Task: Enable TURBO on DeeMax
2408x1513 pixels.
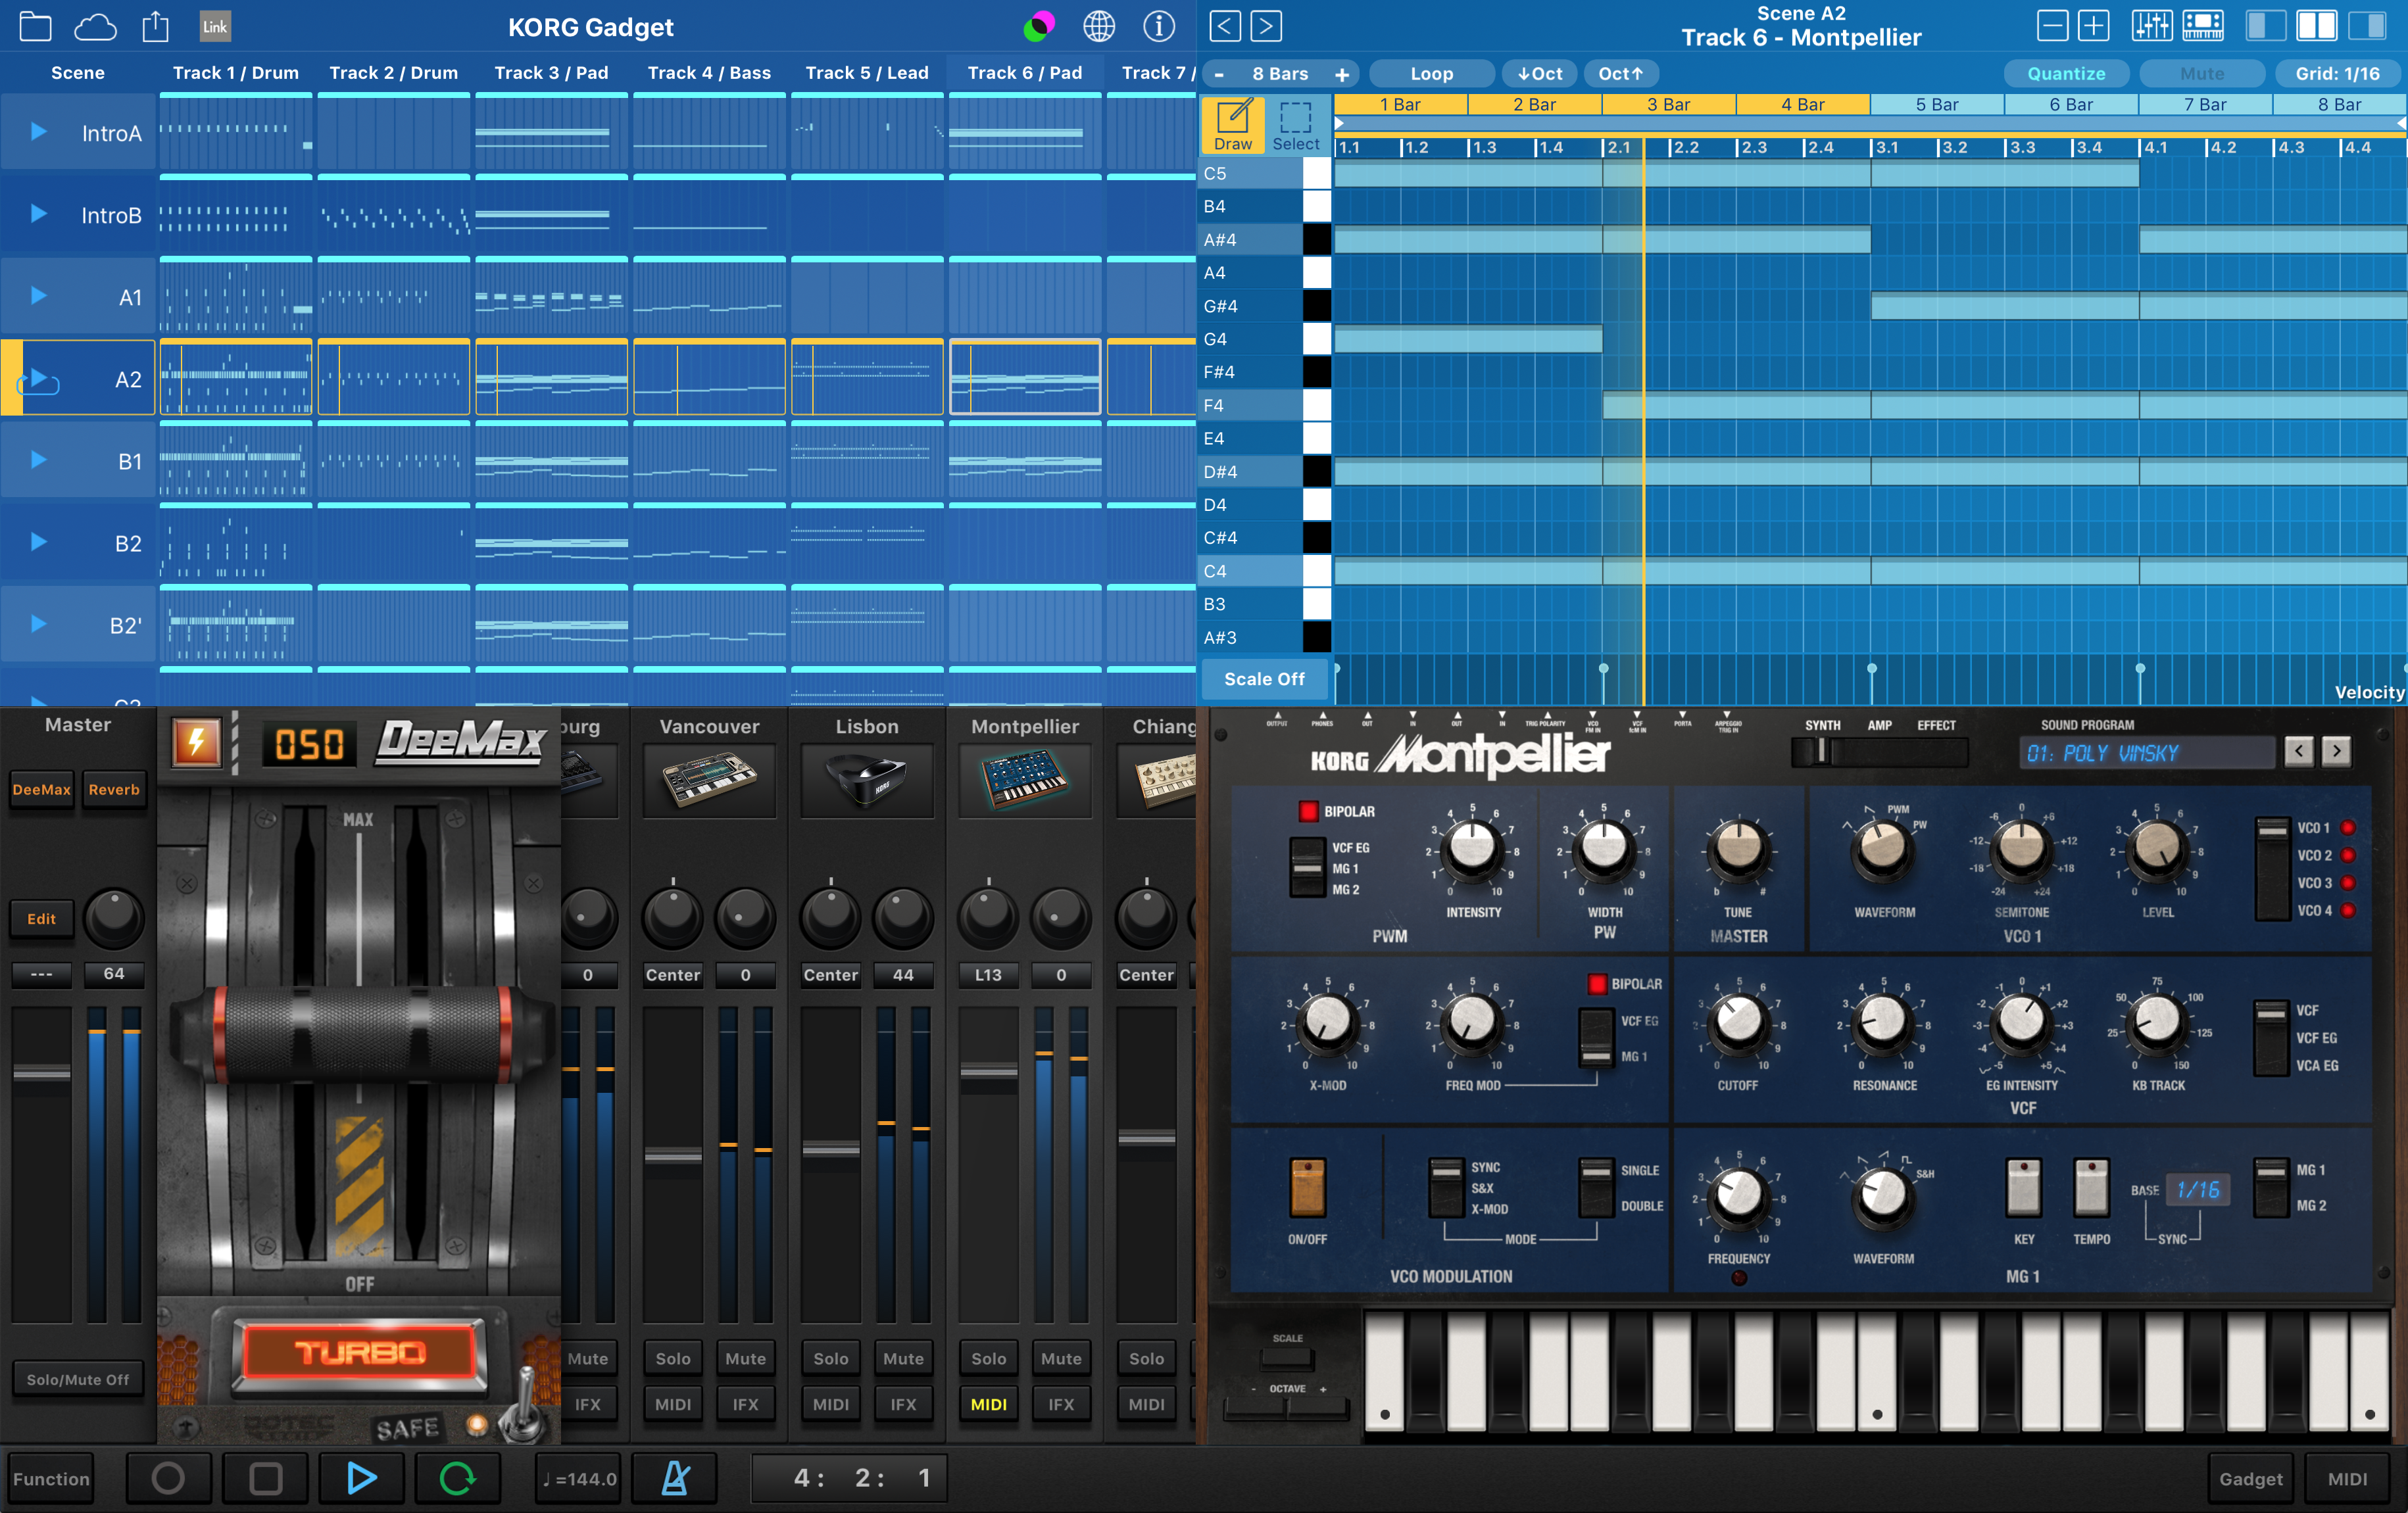Action: [359, 1354]
